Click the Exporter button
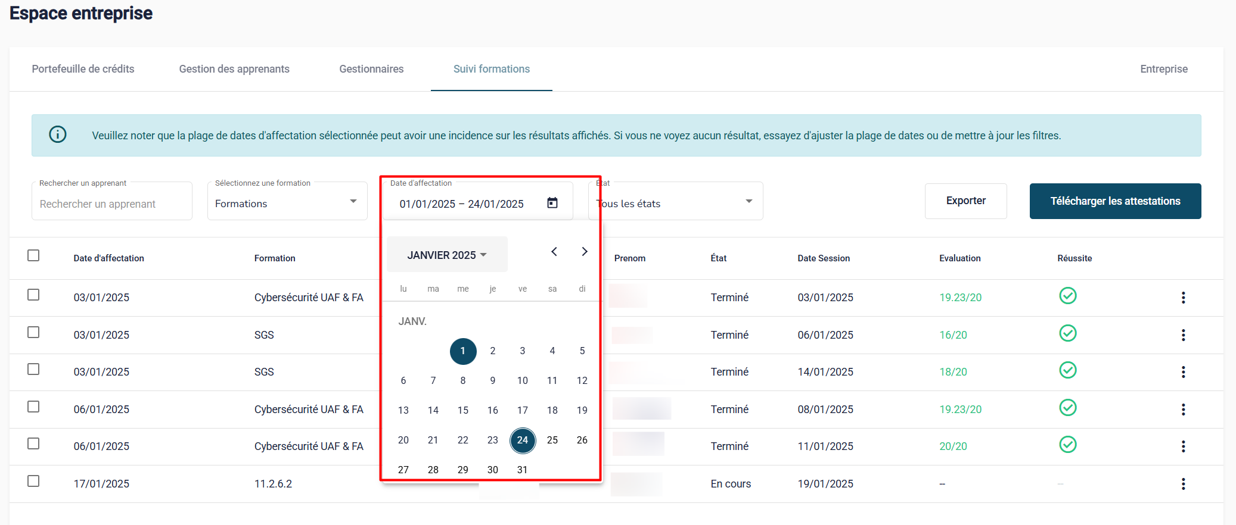This screenshot has width=1236, height=525. pyautogui.click(x=965, y=201)
